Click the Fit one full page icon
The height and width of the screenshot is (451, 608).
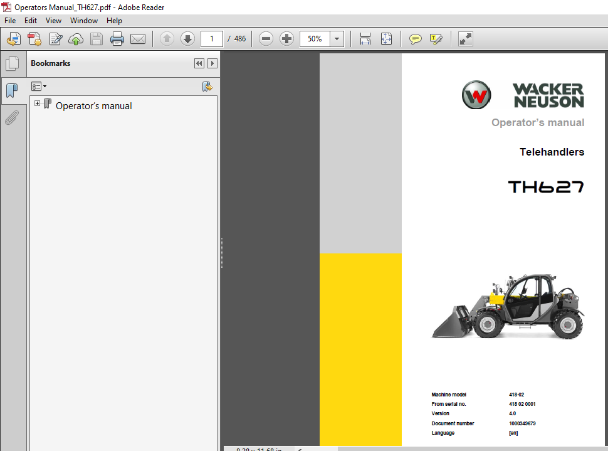tap(386, 39)
